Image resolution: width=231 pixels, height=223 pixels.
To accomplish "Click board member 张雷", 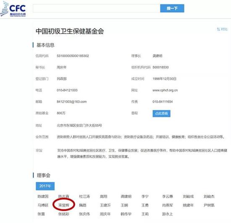I will (41, 214).
